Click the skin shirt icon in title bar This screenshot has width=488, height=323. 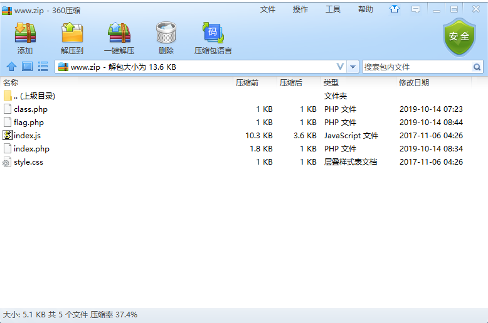tap(395, 9)
